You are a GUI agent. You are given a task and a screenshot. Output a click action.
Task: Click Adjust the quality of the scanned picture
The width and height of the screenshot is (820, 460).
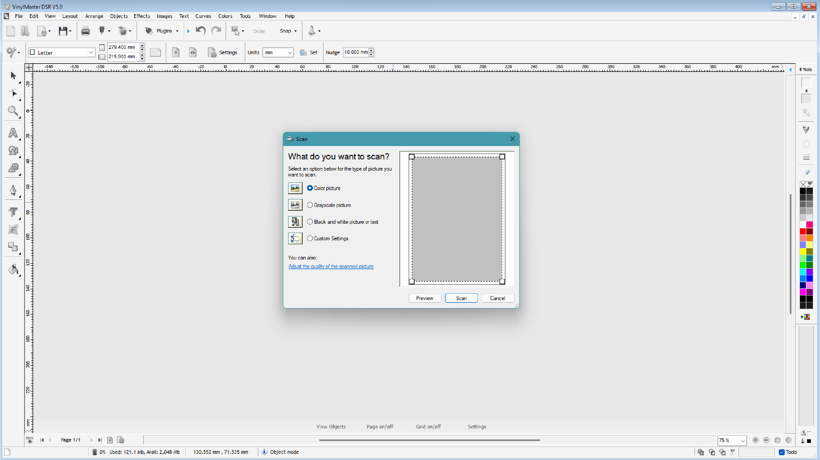(x=331, y=266)
